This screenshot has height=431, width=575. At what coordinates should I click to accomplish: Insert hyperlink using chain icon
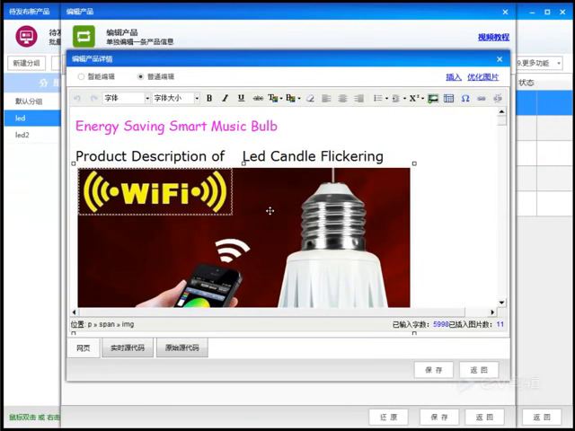coord(482,98)
